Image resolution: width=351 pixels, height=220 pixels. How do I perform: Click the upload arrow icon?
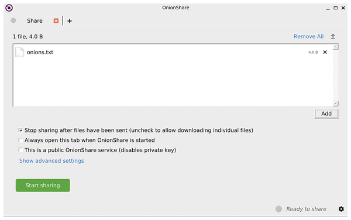click(x=333, y=36)
